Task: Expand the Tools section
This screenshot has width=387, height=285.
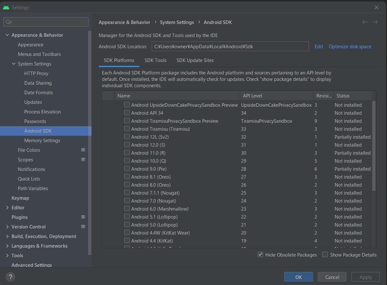Action: (x=7, y=255)
